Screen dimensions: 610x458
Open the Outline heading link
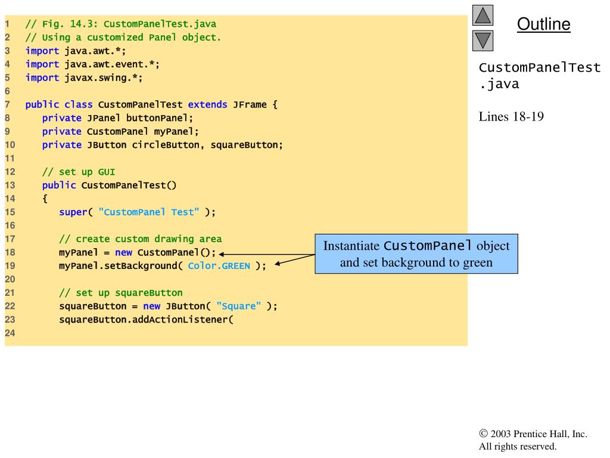pos(543,24)
